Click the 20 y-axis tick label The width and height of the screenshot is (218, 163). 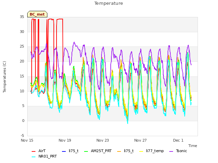tap(22, 61)
